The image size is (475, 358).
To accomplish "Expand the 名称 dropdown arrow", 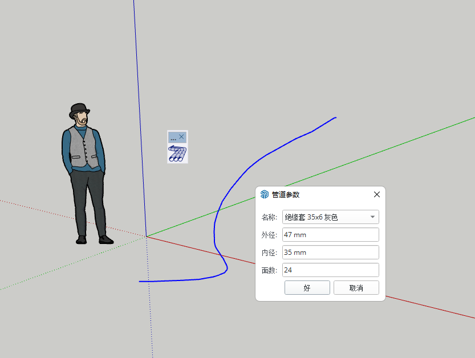I will pyautogui.click(x=372, y=217).
